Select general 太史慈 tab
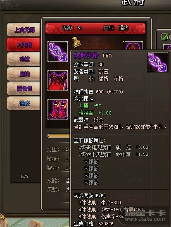 24,44
